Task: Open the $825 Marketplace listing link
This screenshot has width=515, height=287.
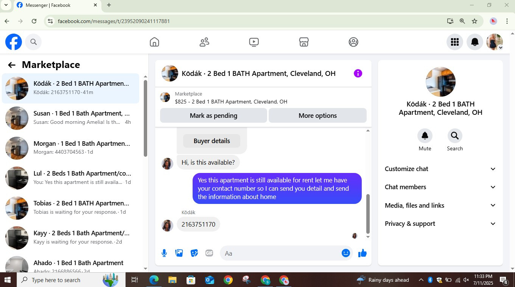Action: tap(231, 102)
